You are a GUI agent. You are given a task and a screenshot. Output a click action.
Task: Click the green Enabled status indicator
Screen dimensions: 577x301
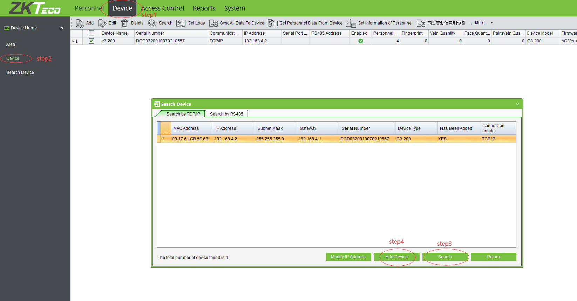pos(360,41)
